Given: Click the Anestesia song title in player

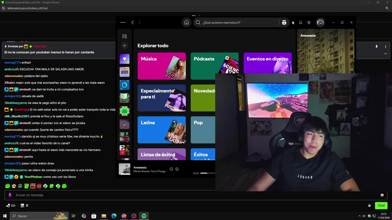Looking at the screenshot, I should (140, 167).
